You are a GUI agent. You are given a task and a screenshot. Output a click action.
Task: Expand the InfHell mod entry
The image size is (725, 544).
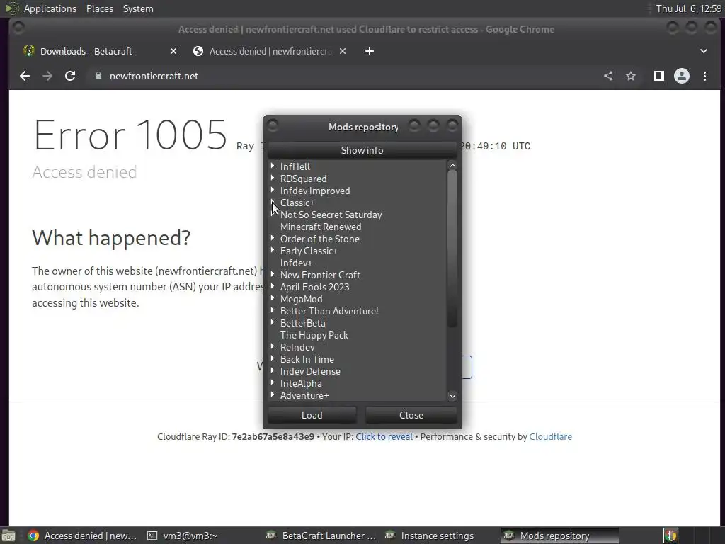pos(273,166)
